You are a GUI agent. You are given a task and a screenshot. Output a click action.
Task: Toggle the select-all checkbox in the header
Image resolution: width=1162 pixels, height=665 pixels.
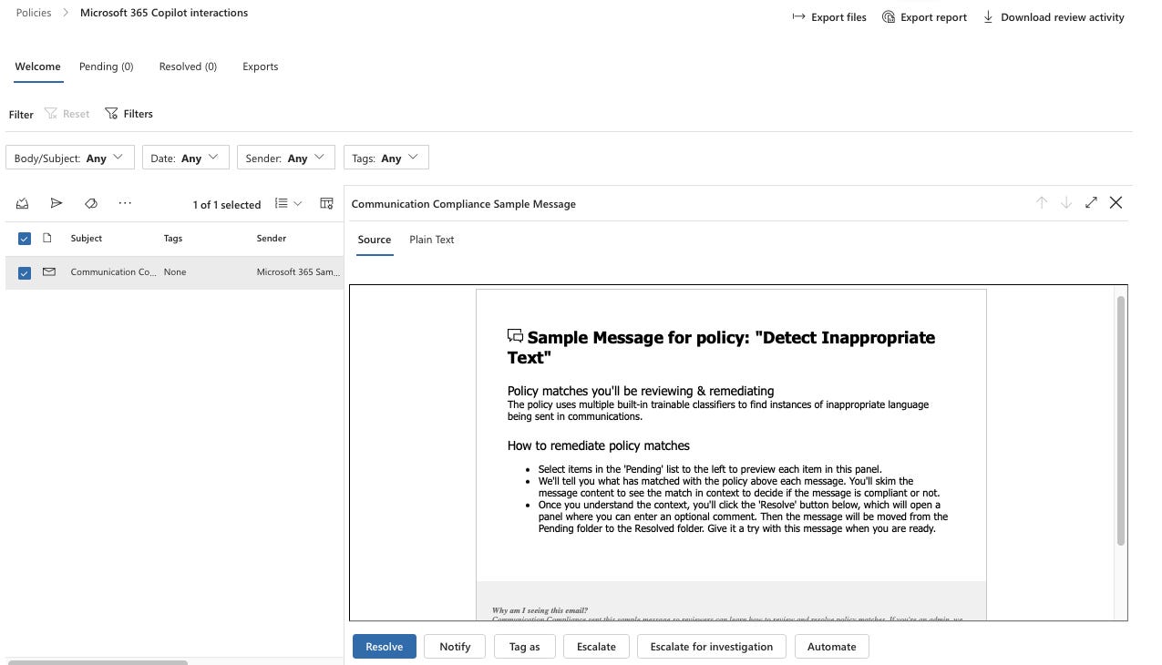pyautogui.click(x=25, y=239)
